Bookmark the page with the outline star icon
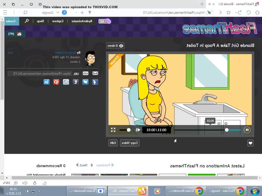 tap(228, 13)
